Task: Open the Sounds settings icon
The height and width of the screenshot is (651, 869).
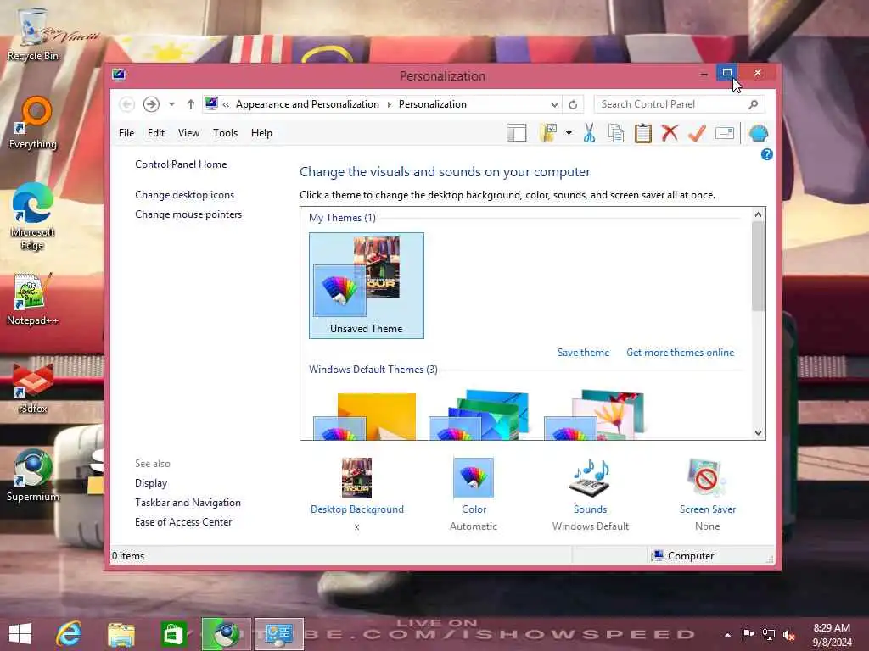Action: tap(591, 478)
